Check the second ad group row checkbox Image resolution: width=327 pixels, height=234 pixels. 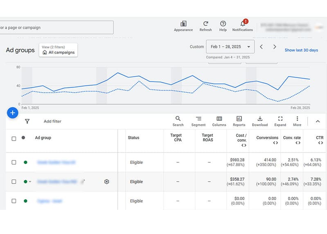tap(14, 182)
